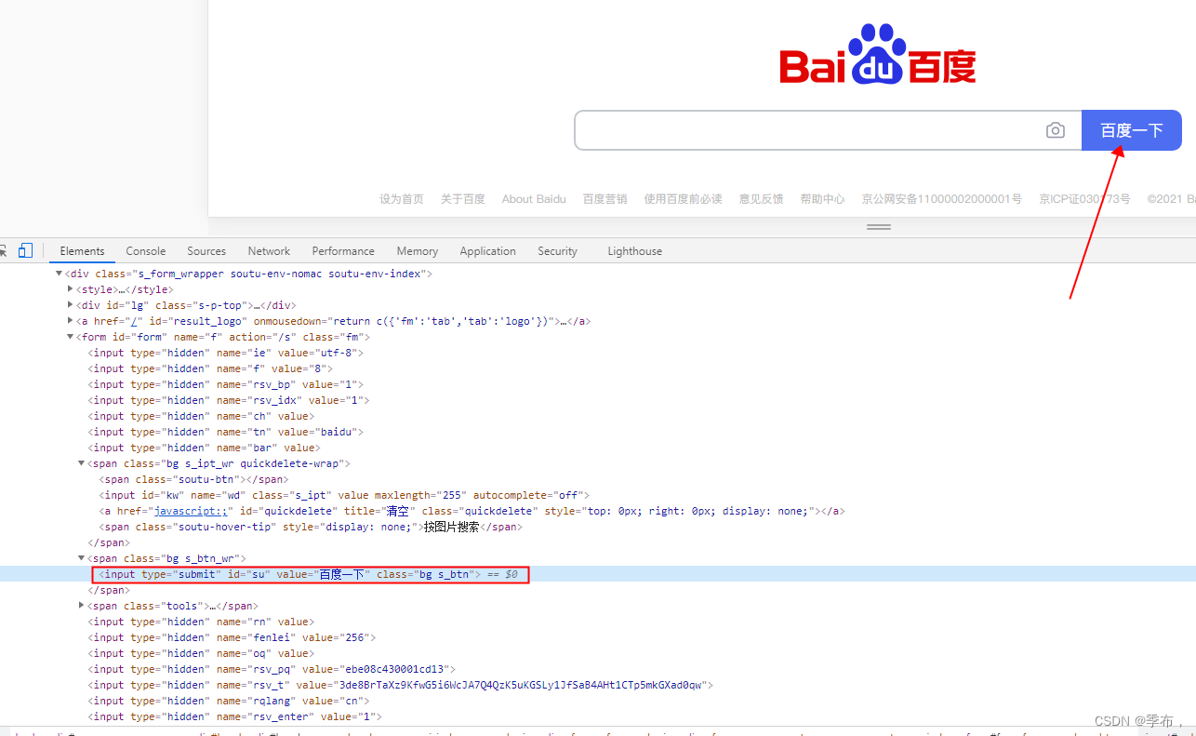Select the input id="kw" row
Viewport: 1196px width, 736px height.
pyautogui.click(x=344, y=495)
